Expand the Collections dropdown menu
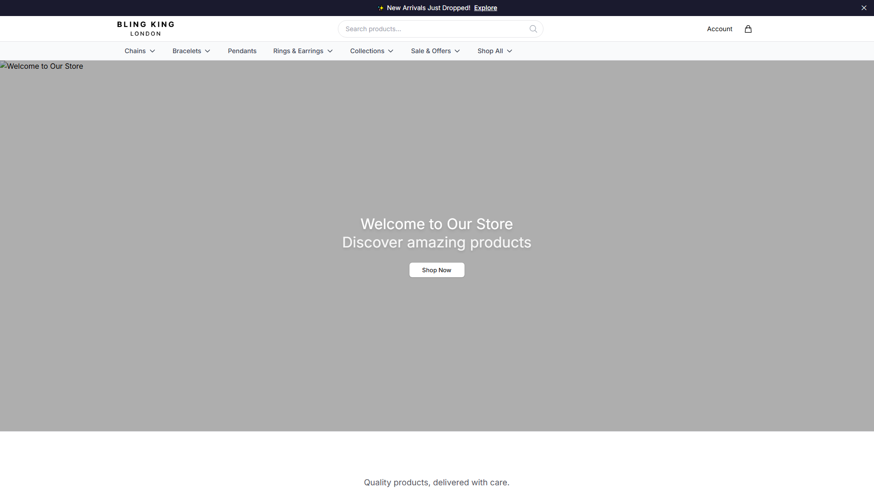Image resolution: width=874 pixels, height=494 pixels. tap(371, 51)
